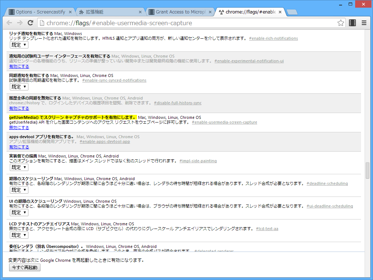
Task: Switch to the Options - Screencastify tab
Action: tap(40, 11)
